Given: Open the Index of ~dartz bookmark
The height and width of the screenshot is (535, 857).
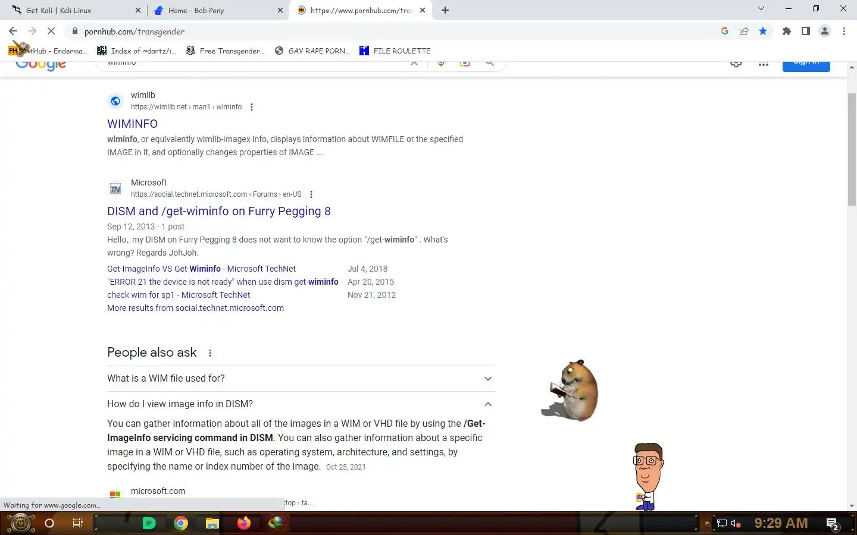Looking at the screenshot, I should point(136,51).
